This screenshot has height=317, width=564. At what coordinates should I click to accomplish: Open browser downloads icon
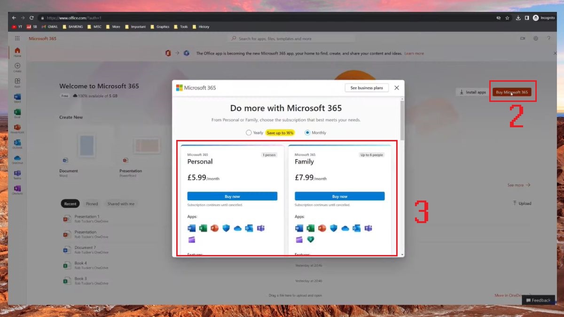point(518,18)
